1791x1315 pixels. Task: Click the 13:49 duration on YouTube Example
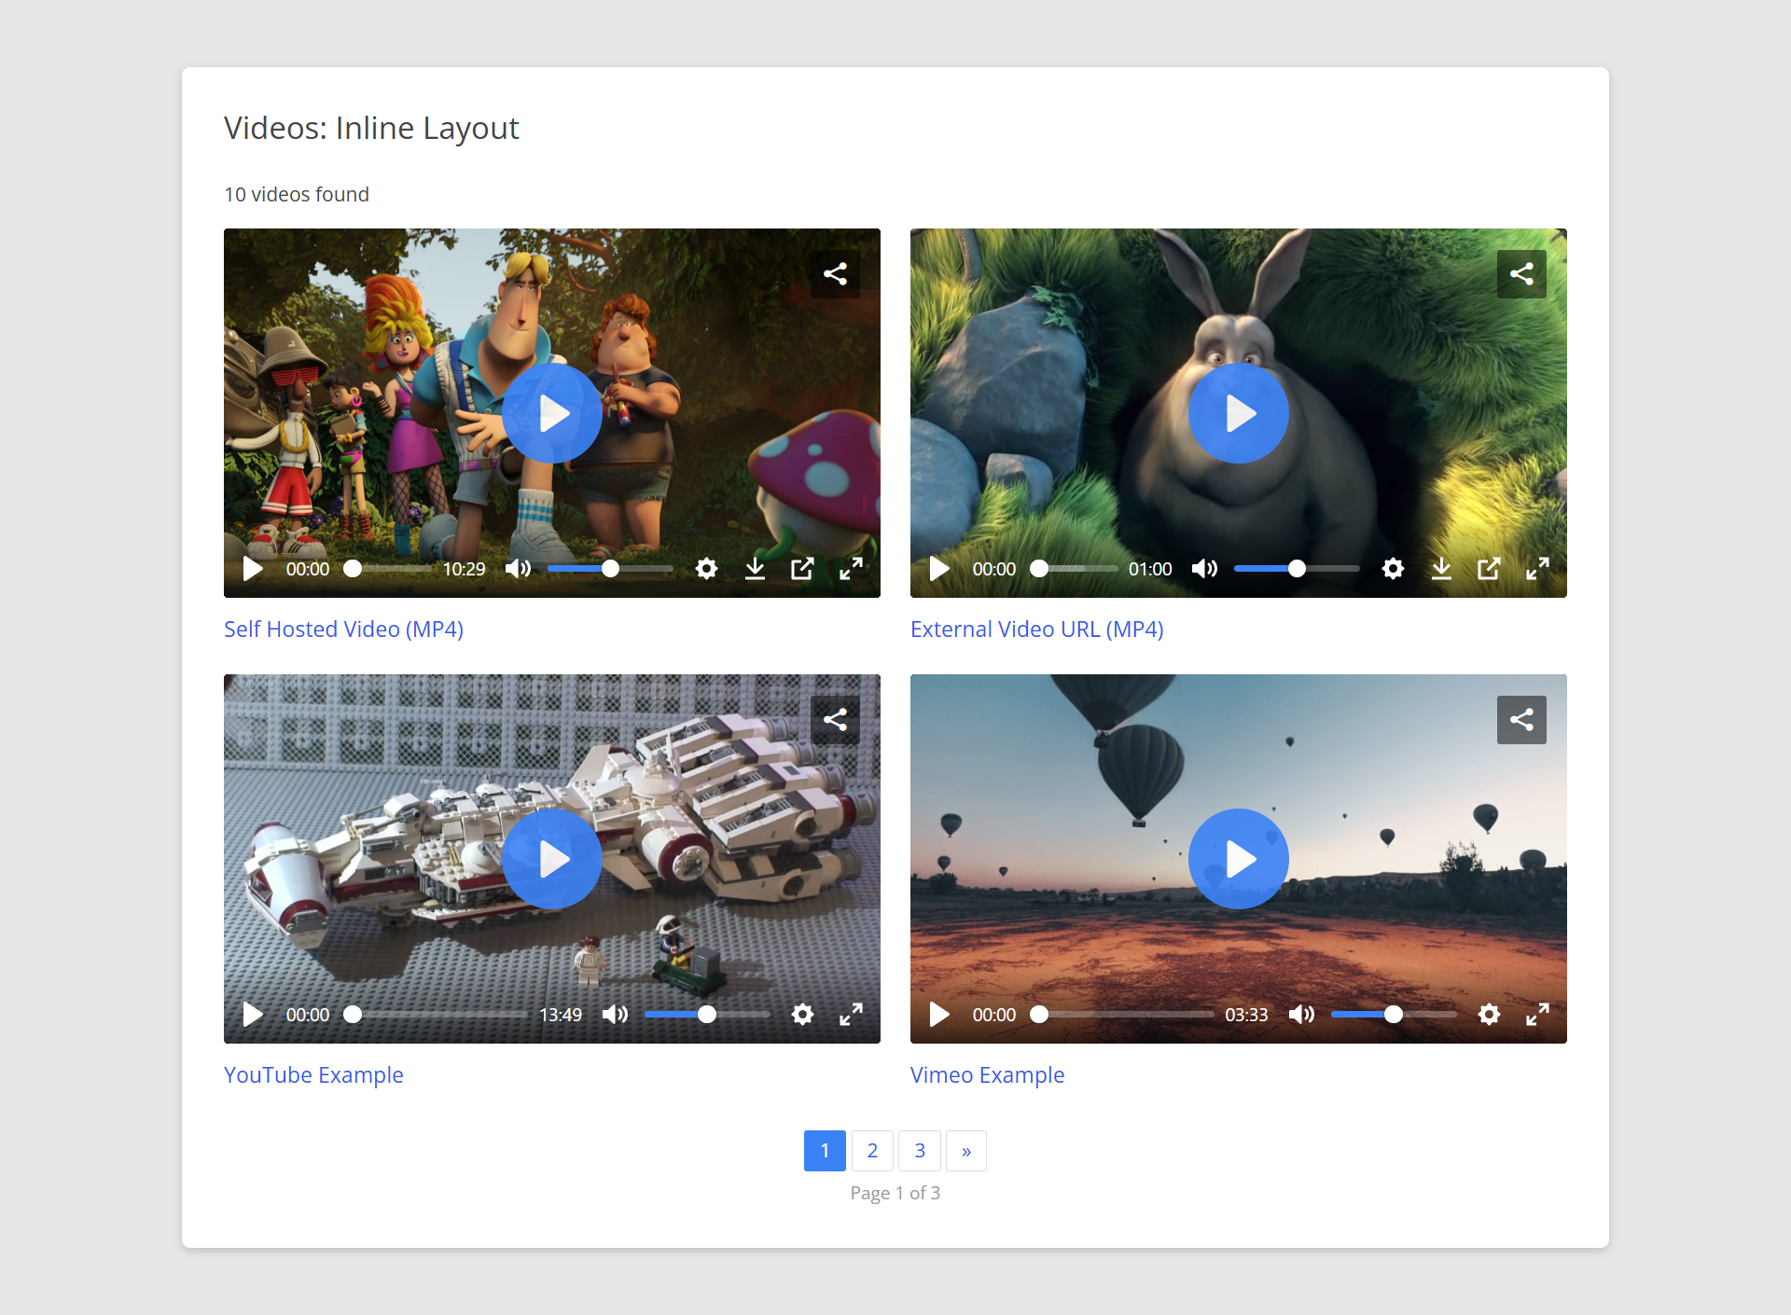tap(561, 1015)
